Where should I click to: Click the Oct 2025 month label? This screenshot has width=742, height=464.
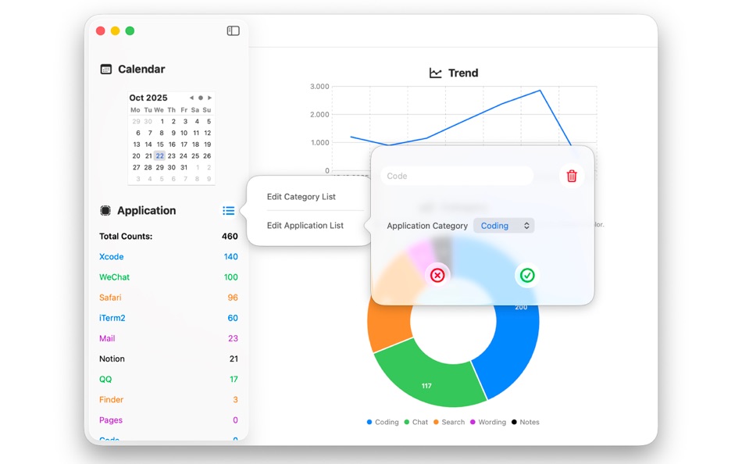(x=148, y=98)
